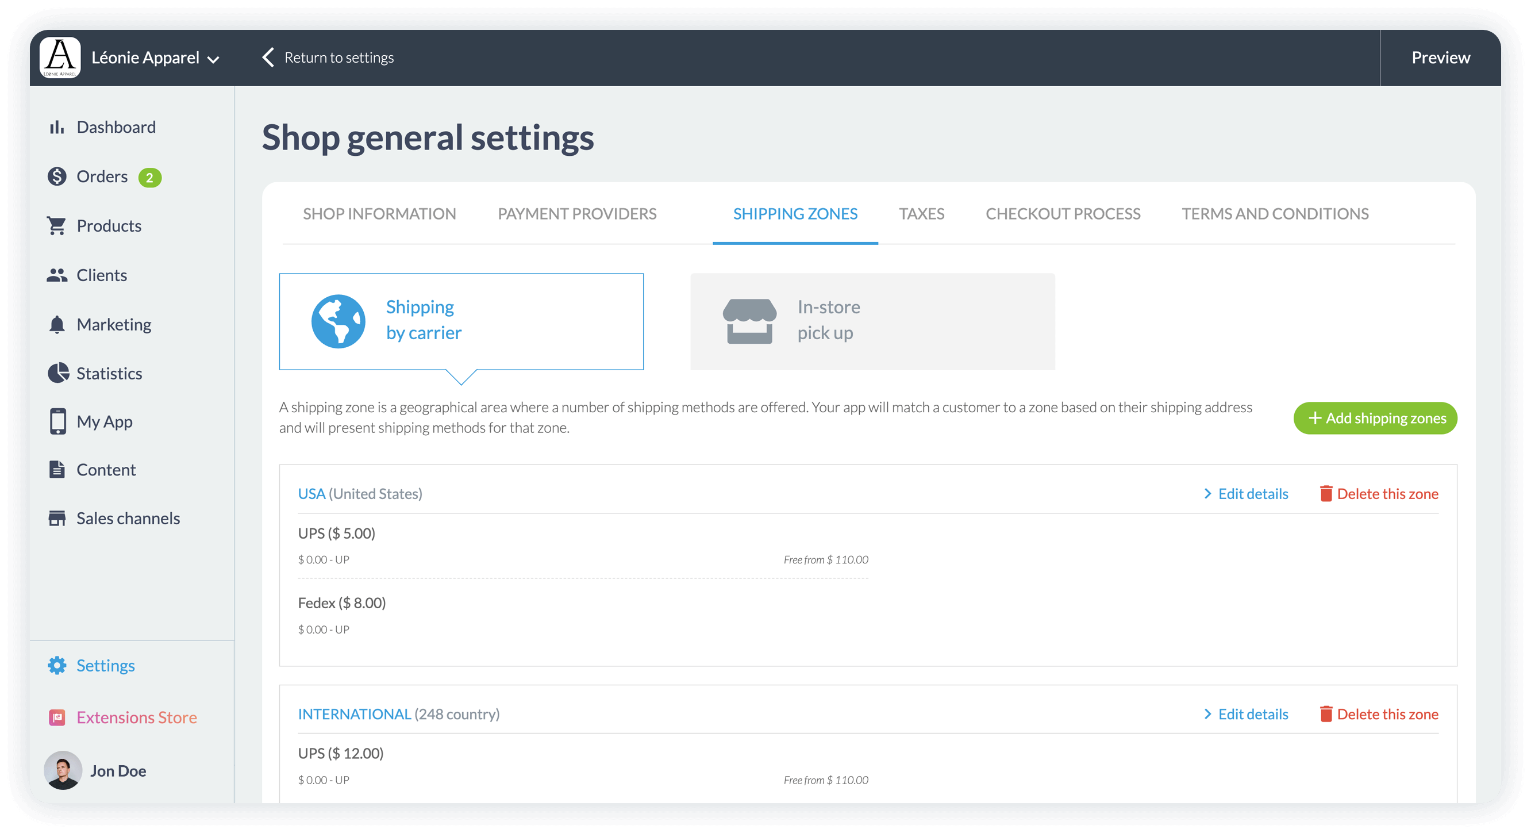The image size is (1531, 833).
Task: Click the Products cart icon
Action: tap(57, 226)
